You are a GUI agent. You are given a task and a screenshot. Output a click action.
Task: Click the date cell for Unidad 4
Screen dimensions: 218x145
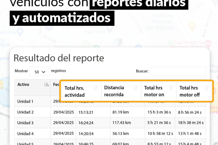coord(64,133)
